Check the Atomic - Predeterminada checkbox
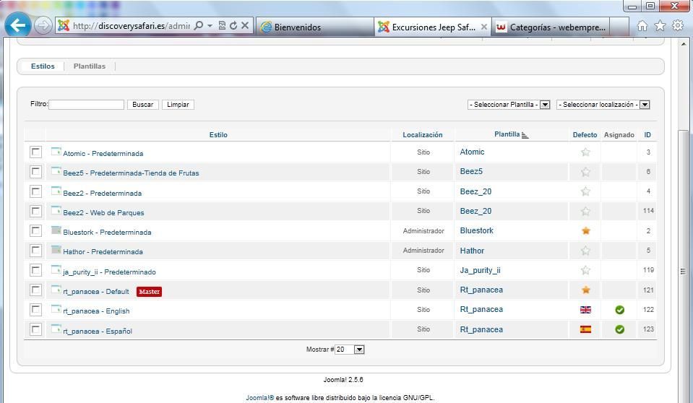 (36, 152)
